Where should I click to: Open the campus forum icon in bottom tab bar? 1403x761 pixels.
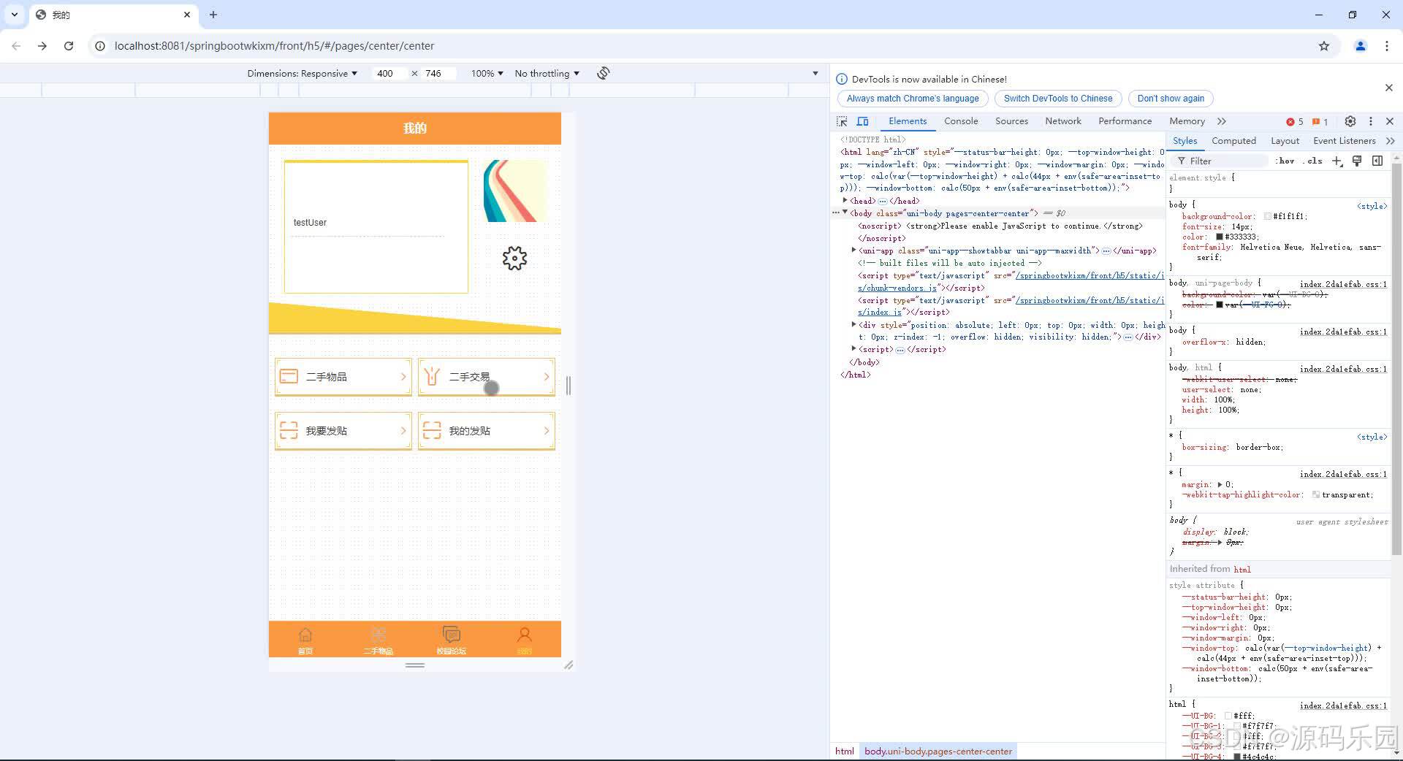(x=451, y=635)
